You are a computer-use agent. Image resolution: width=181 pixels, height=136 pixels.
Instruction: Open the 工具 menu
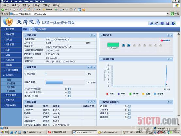coord(46,5)
